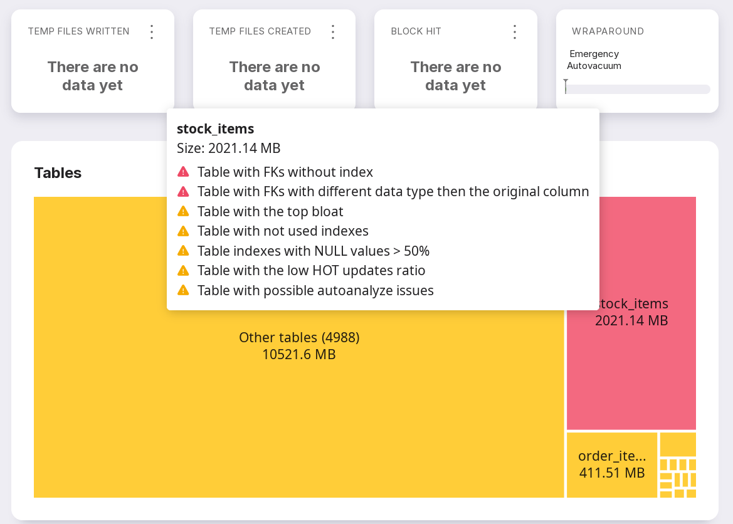Open Temp Files Created three-dot menu
The height and width of the screenshot is (524, 733).
click(x=333, y=32)
